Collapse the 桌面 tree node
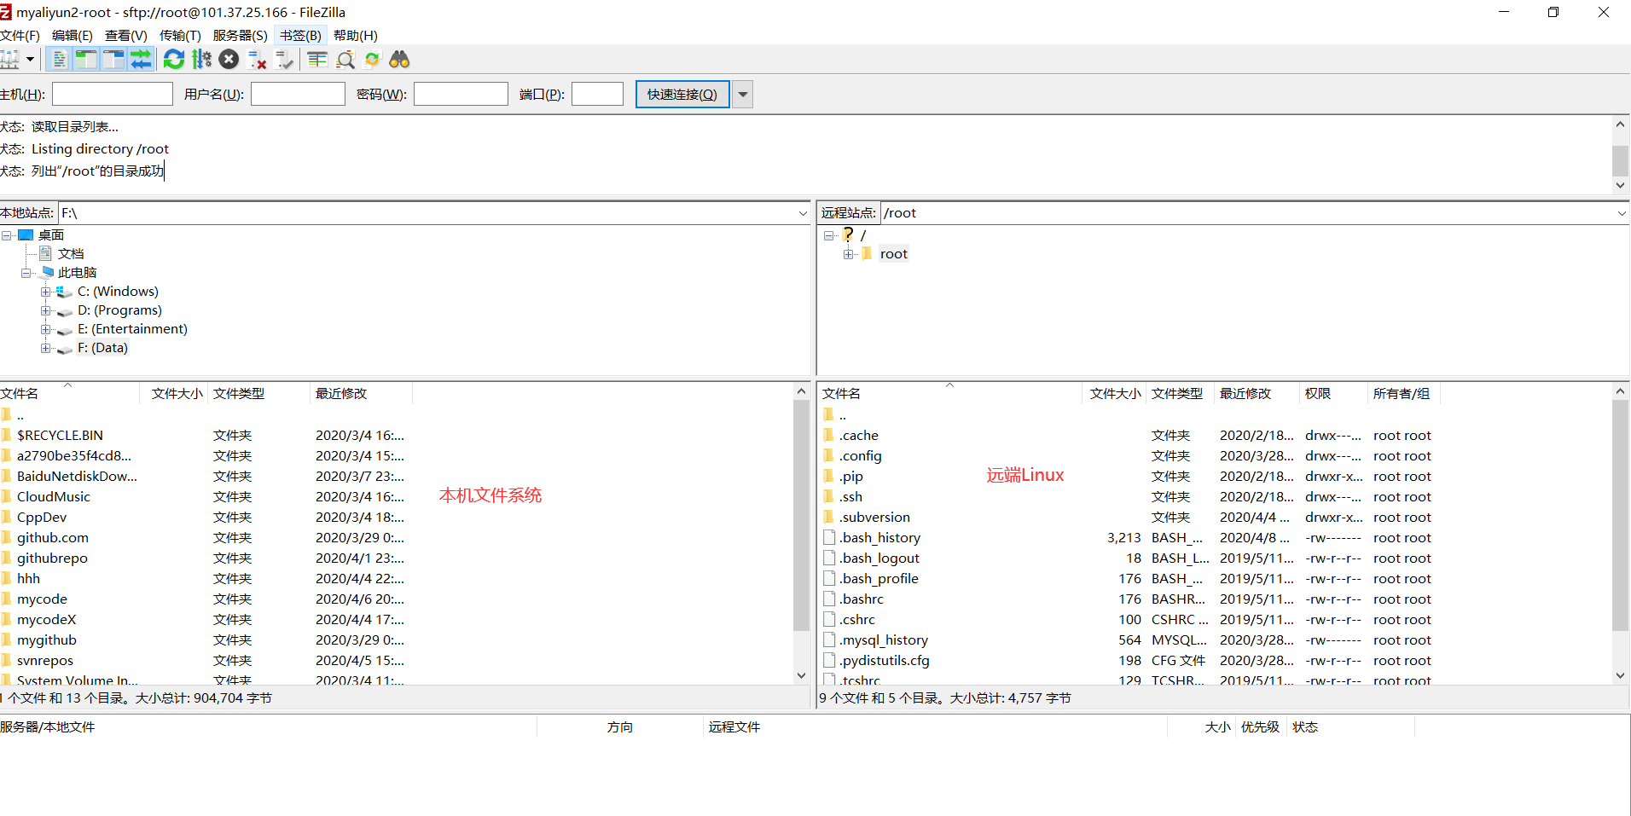Screen dimensions: 1631x816 (x=7, y=235)
